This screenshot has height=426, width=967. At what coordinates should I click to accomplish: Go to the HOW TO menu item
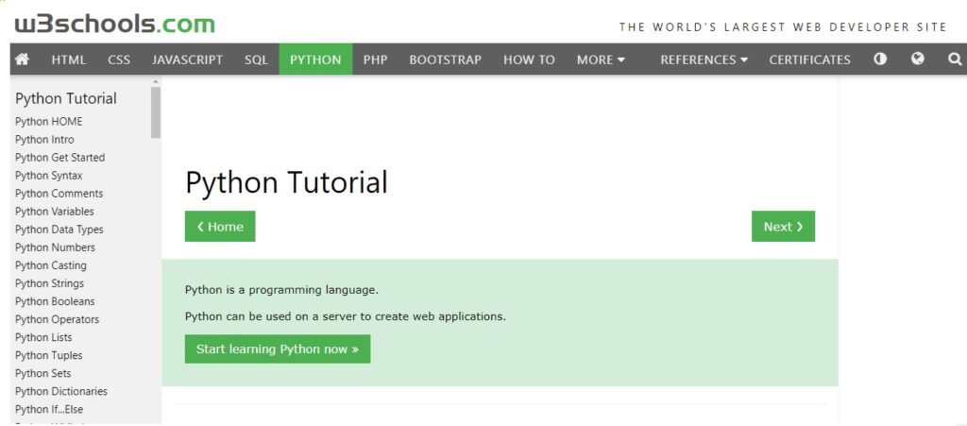click(x=529, y=60)
